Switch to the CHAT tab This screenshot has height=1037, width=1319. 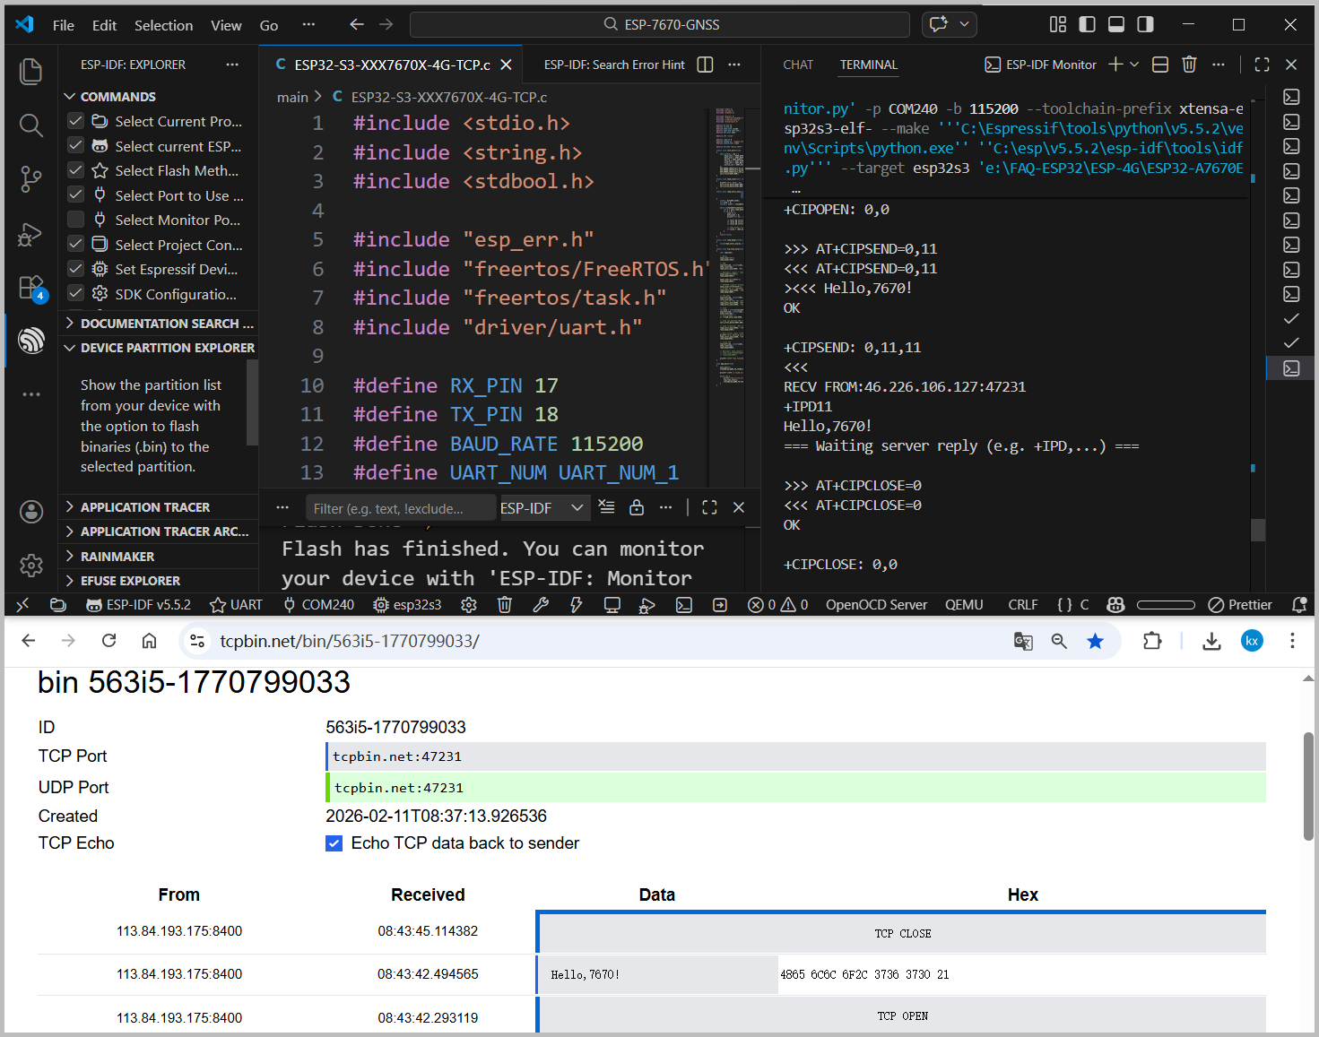[x=798, y=65]
